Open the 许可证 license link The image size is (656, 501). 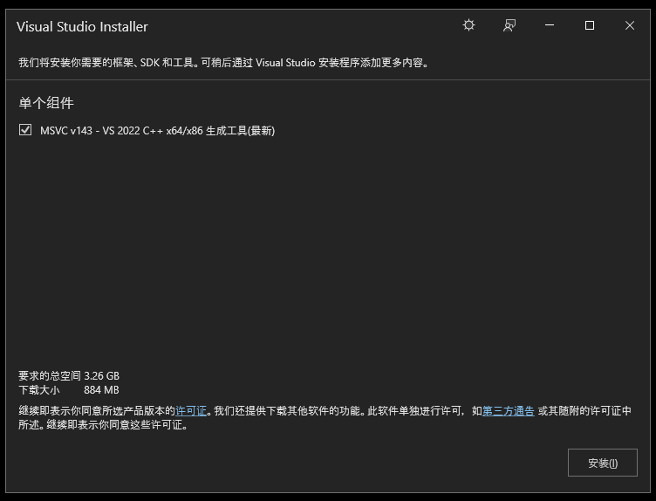pos(191,411)
